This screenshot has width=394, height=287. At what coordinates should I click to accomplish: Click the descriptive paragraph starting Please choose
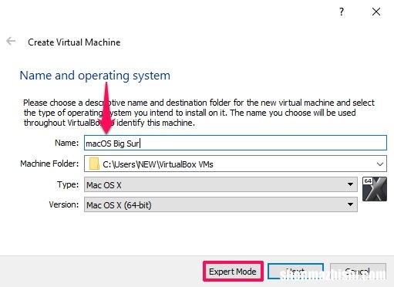tap(199, 113)
